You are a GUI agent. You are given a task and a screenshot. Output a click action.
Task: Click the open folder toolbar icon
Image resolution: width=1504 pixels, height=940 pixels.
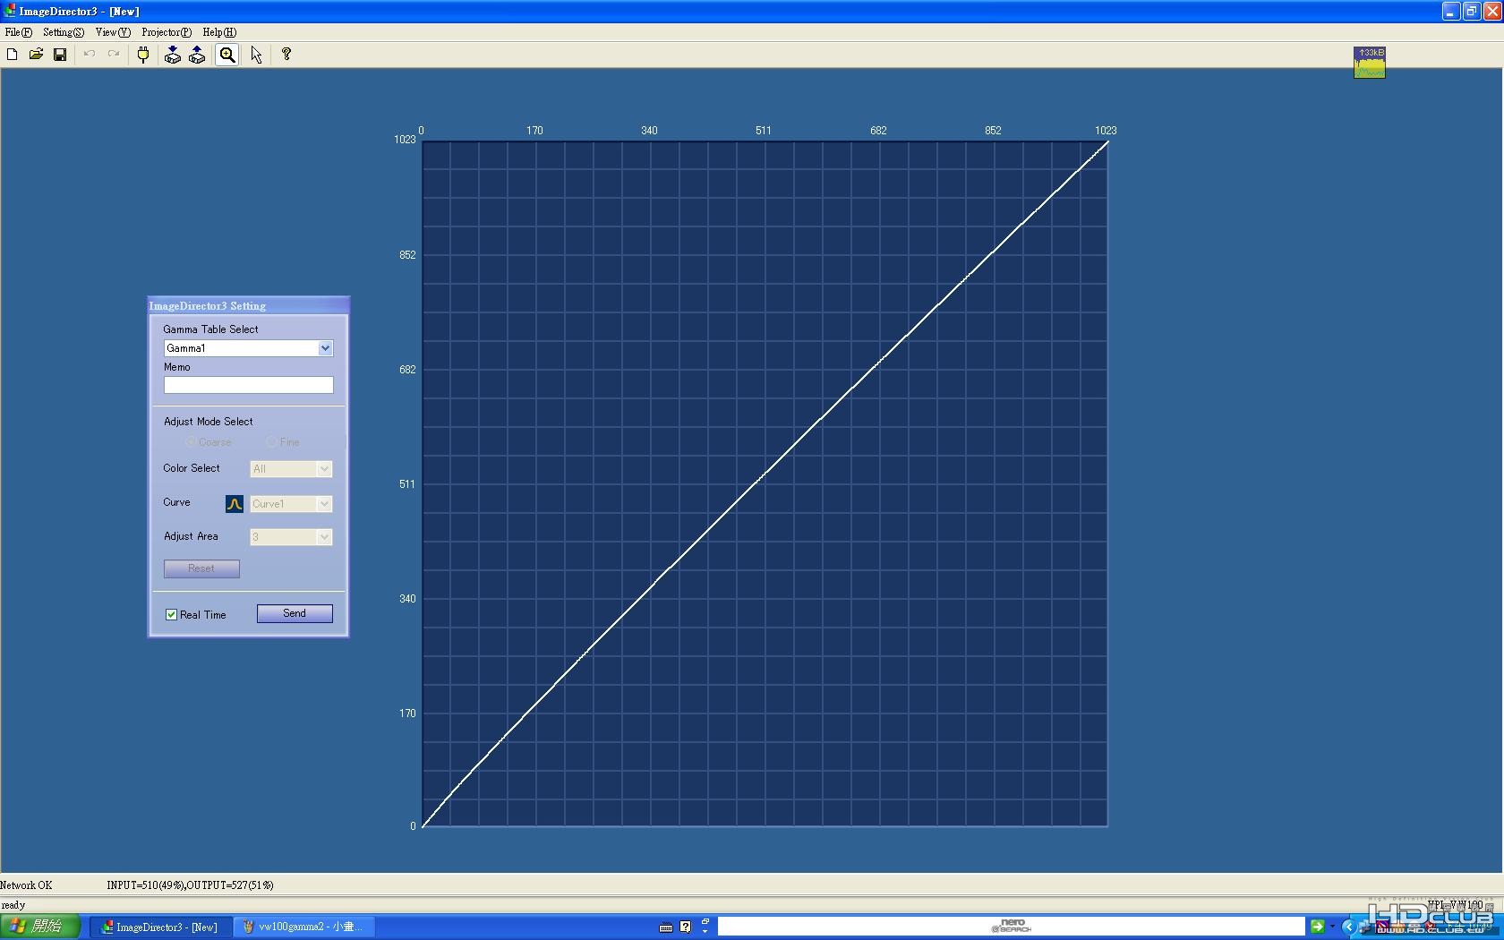(36, 55)
